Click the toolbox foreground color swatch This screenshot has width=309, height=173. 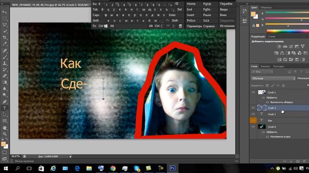[3, 144]
